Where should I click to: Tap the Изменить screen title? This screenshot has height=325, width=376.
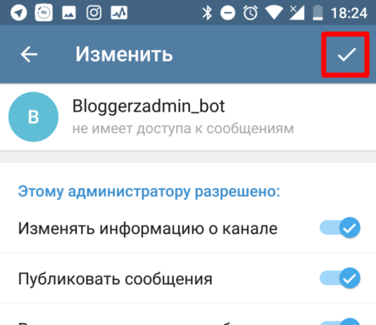[x=124, y=54]
